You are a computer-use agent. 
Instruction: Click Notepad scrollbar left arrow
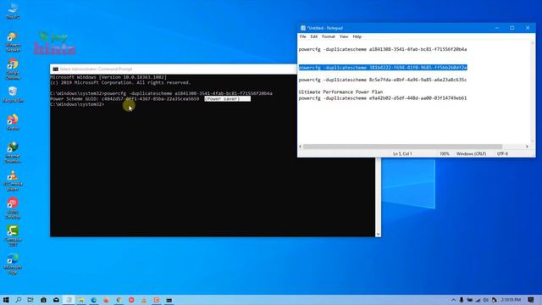tap(300, 147)
